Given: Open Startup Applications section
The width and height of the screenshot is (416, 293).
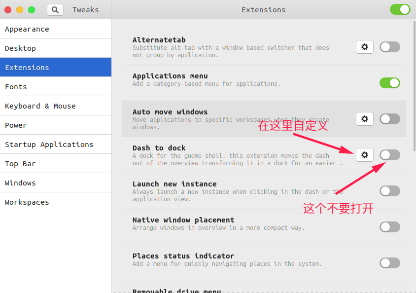Looking at the screenshot, I should [56, 145].
